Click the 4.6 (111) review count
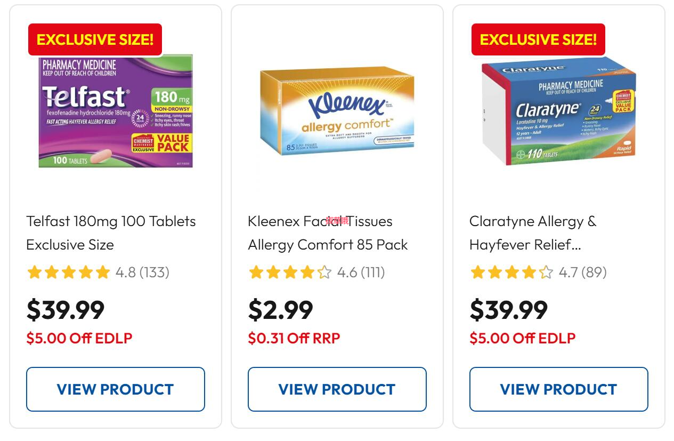 pos(361,272)
